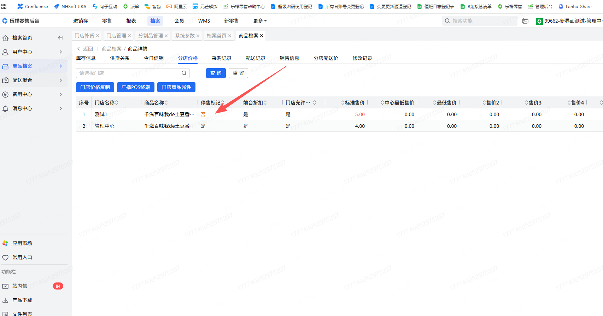Open the 更多 dropdown in top navigation
The width and height of the screenshot is (603, 316).
(260, 21)
